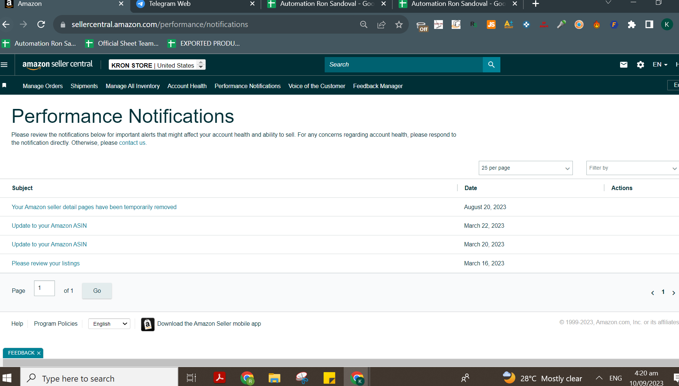
Task: Open Task View on taskbar
Action: coord(191,378)
